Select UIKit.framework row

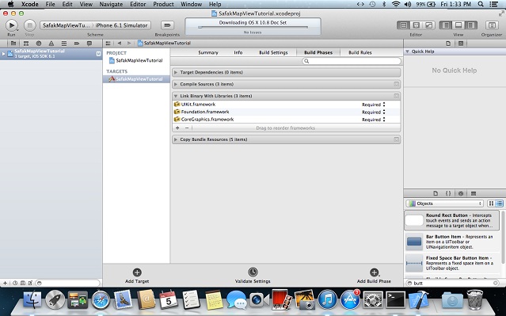tap(286, 105)
